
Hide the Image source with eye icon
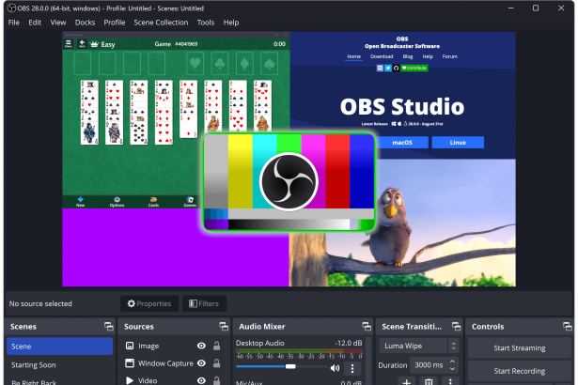click(x=201, y=346)
